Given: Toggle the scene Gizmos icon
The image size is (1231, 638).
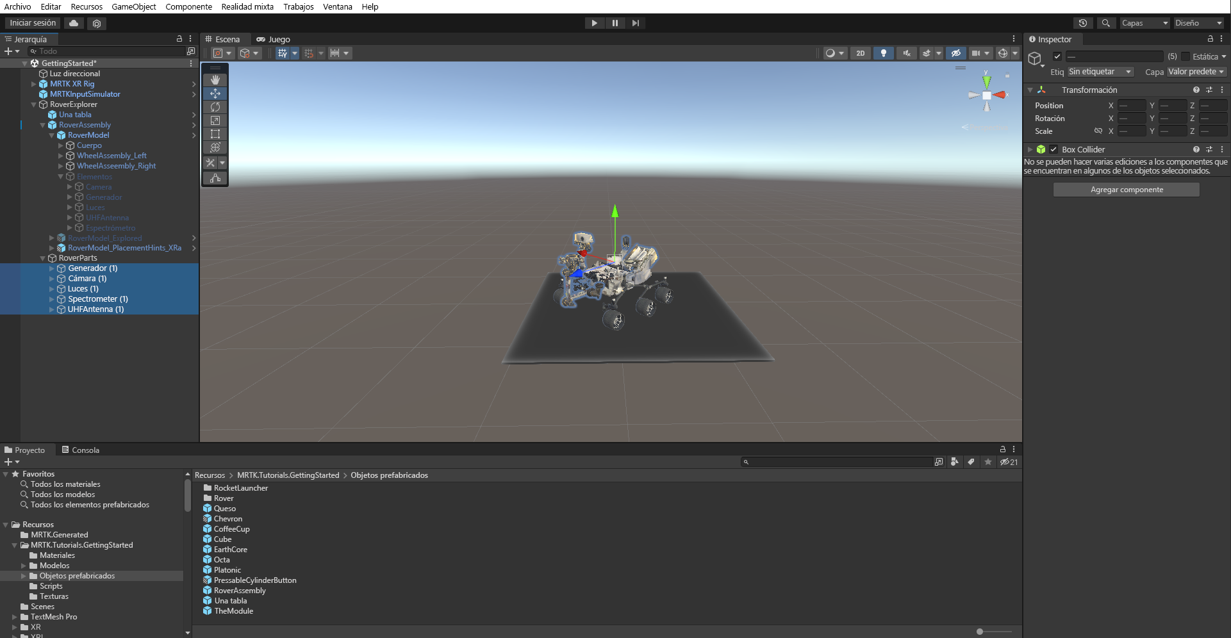Looking at the screenshot, I should coord(1003,53).
